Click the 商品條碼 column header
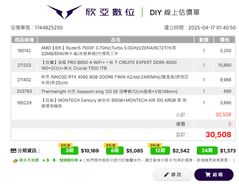 point(24,40)
